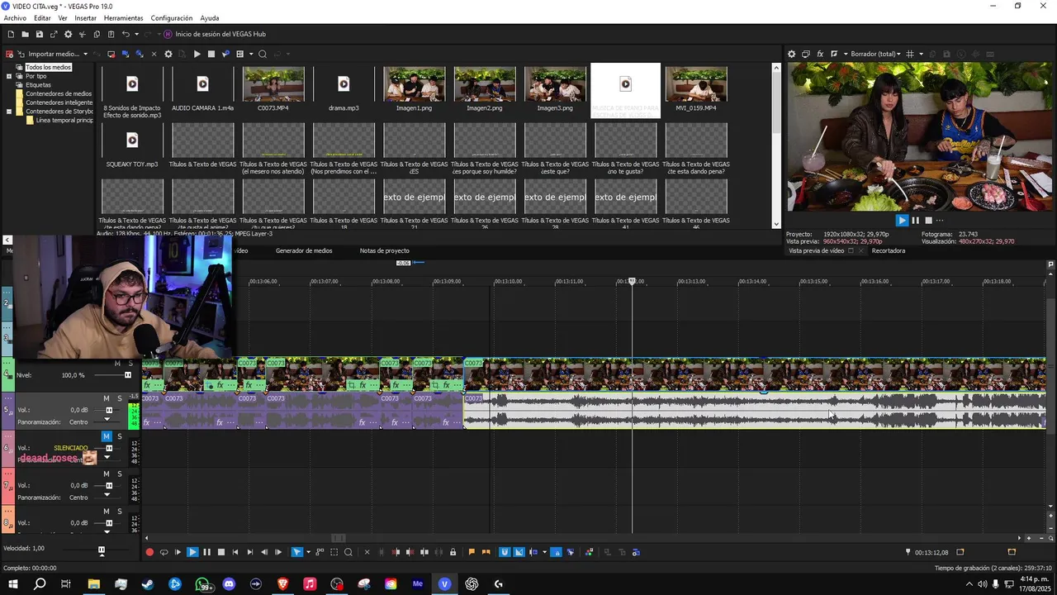Open project properties gear in the top toolbar

pyautogui.click(x=69, y=34)
